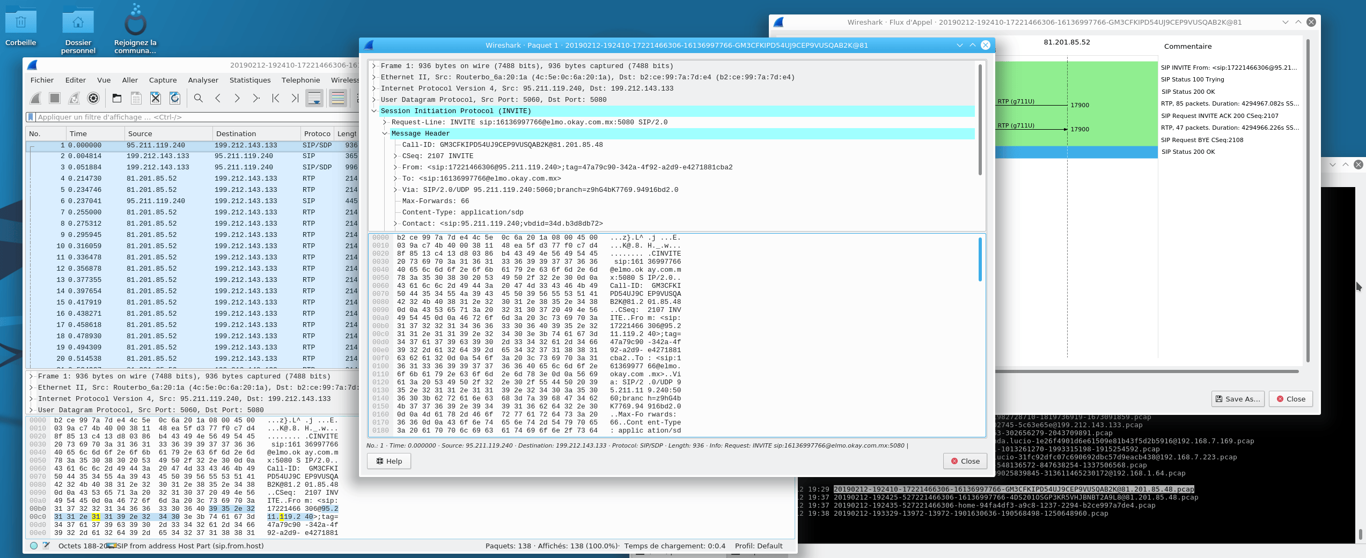This screenshot has width=1366, height=558.
Task: Expand the CSeq: 2107 INVITE field
Action: coord(395,156)
